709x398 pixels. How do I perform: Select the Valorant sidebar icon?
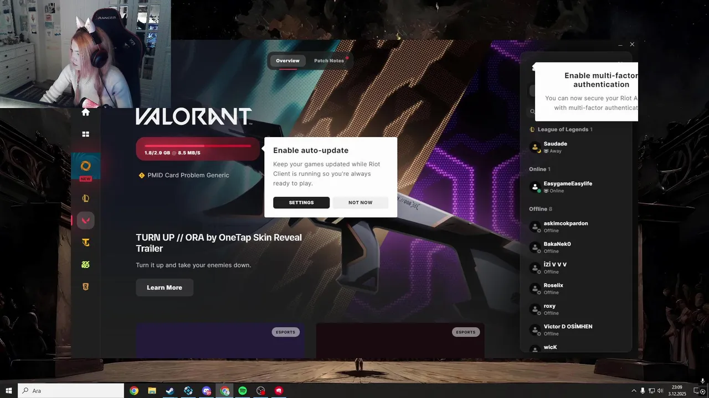85,221
